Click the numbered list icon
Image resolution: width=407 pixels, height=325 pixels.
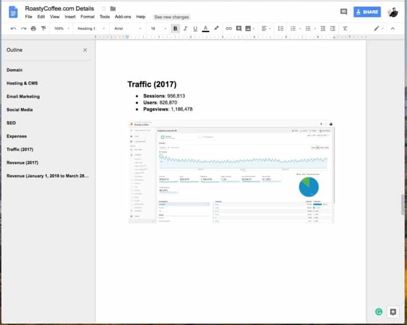coord(293,28)
